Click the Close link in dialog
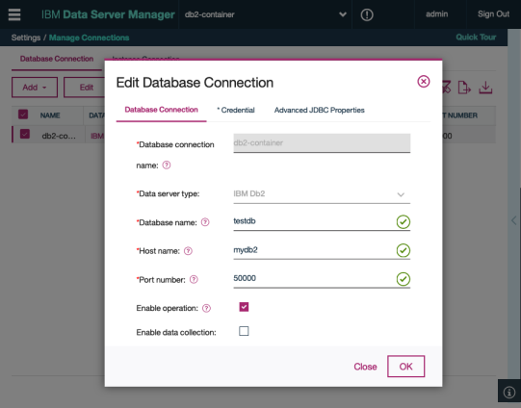The height and width of the screenshot is (408, 521). pos(365,367)
